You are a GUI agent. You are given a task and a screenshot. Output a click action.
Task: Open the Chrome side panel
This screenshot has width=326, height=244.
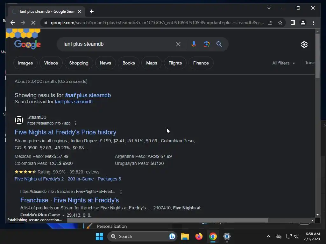(x=293, y=23)
